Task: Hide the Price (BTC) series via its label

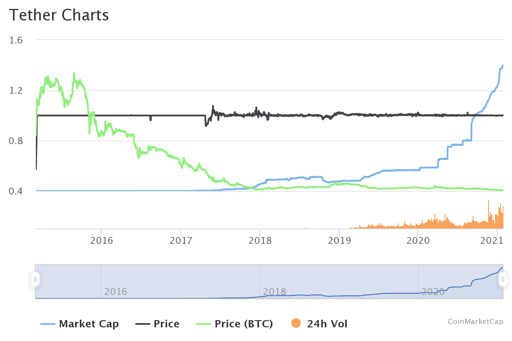Action: coord(244,324)
